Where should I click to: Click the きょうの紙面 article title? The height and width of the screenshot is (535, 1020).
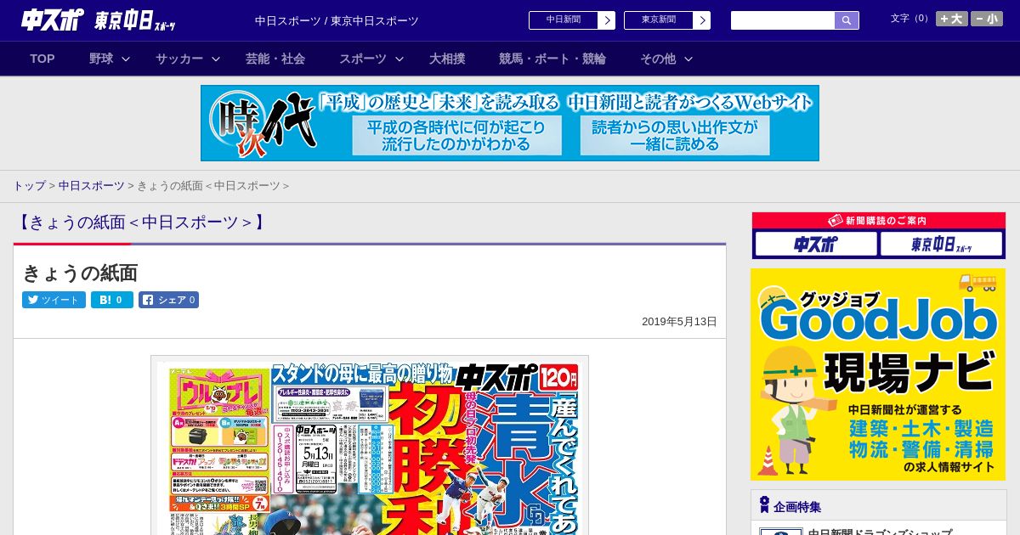(x=80, y=273)
